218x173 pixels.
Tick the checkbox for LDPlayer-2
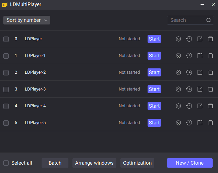point(6,73)
